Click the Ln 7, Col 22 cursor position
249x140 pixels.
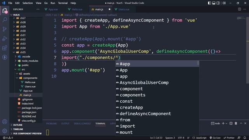pos(156,138)
